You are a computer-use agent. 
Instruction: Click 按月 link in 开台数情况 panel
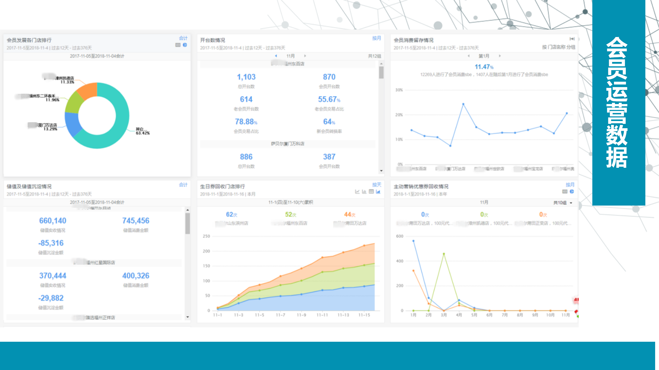tap(376, 38)
